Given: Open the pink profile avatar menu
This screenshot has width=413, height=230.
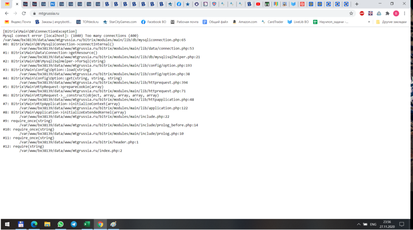Looking at the screenshot, I should (396, 14).
